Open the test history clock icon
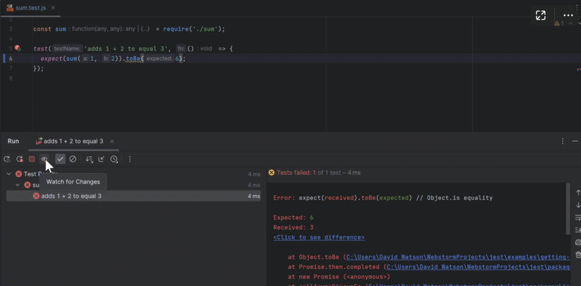The height and width of the screenshot is (286, 581). [x=114, y=159]
